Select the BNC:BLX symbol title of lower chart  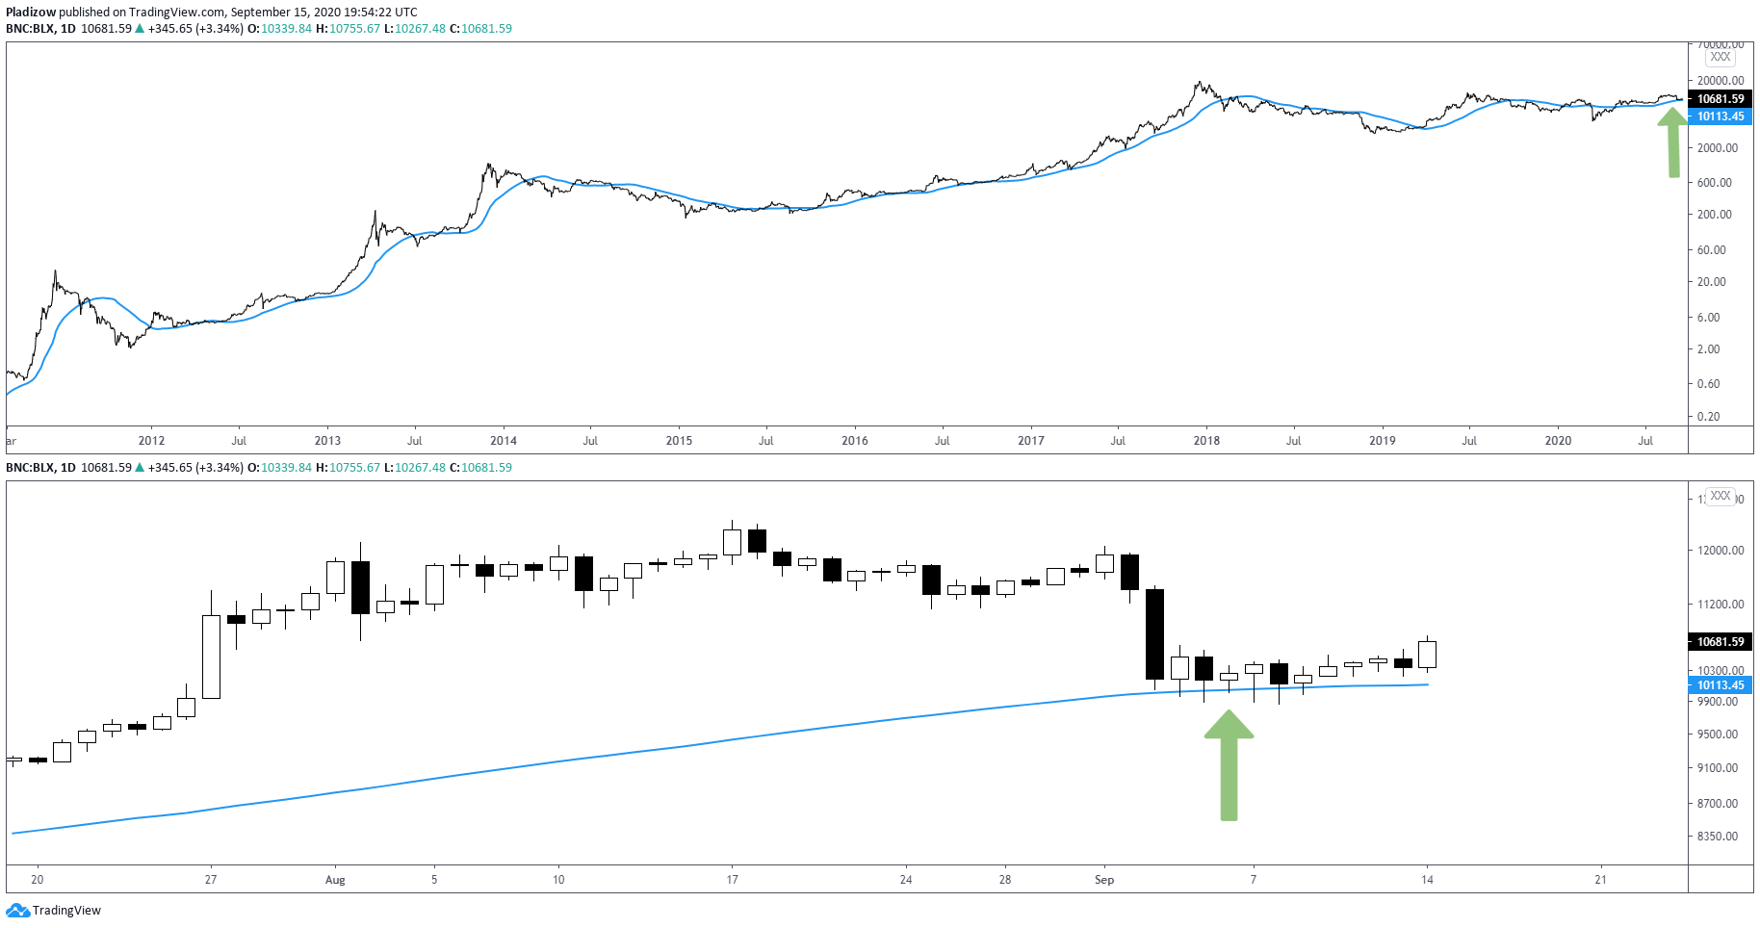tap(30, 468)
